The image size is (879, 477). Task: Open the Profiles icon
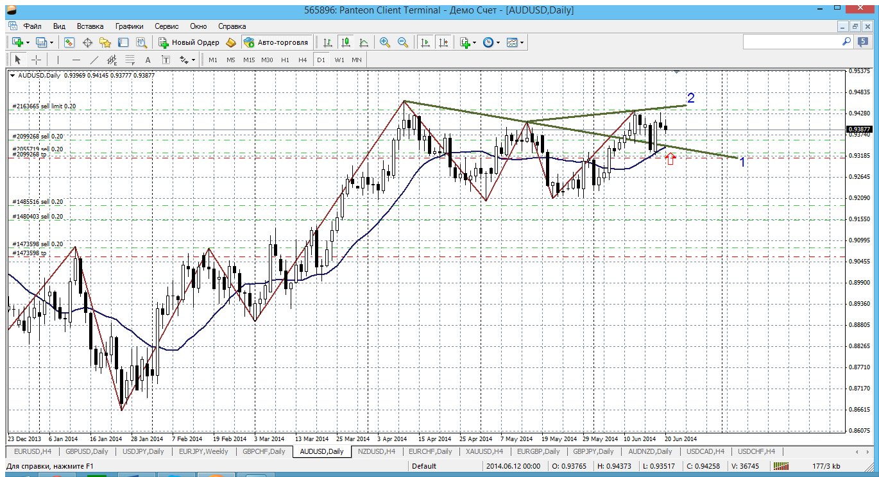coord(42,42)
